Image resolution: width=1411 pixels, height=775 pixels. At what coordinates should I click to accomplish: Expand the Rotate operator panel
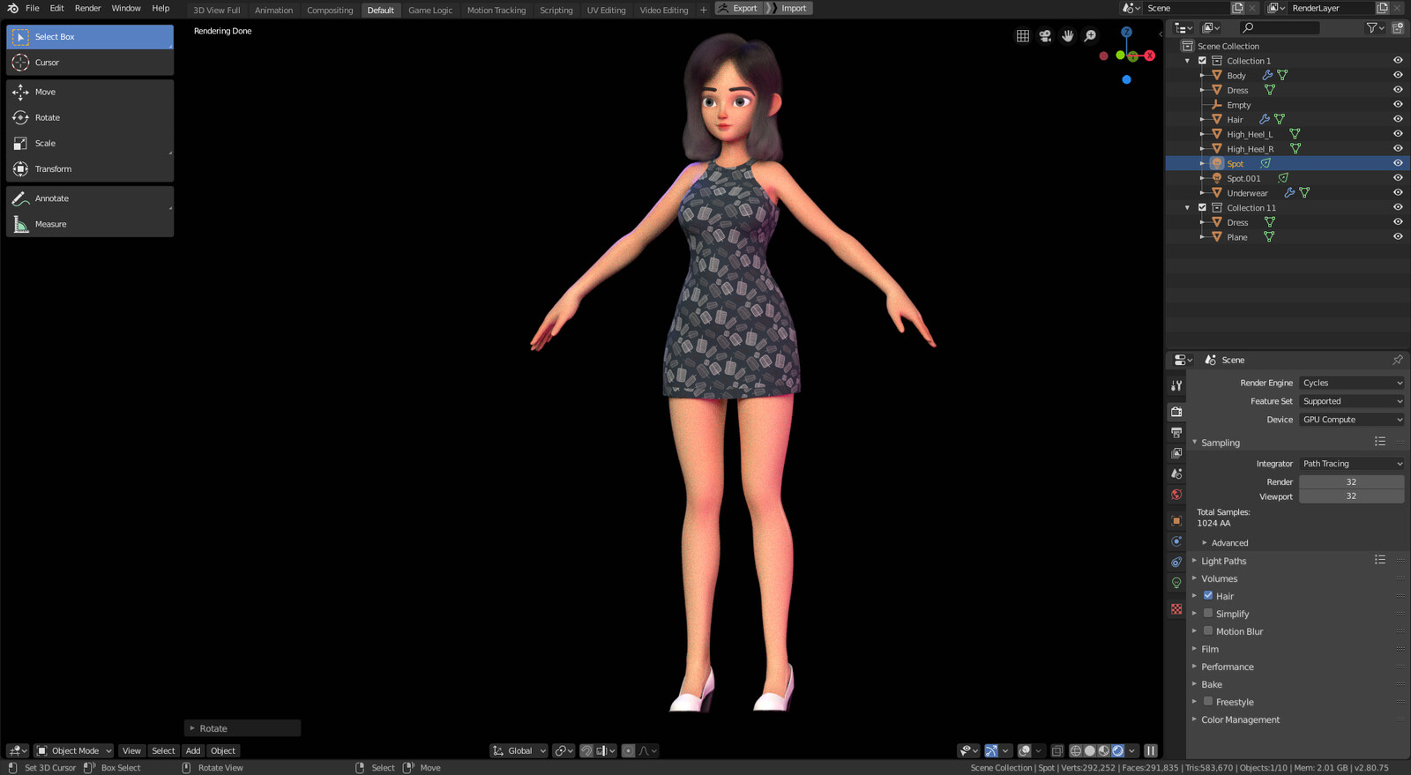click(x=243, y=728)
